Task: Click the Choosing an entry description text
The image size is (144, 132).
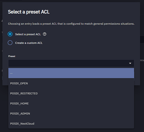Action: 71,24
